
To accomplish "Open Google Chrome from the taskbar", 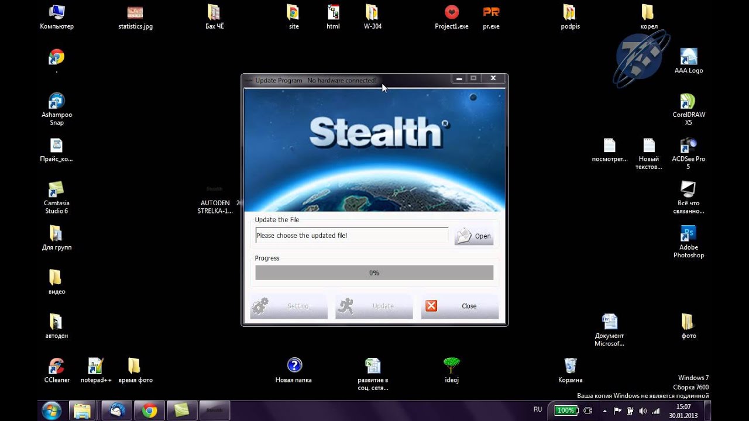I will (x=149, y=410).
